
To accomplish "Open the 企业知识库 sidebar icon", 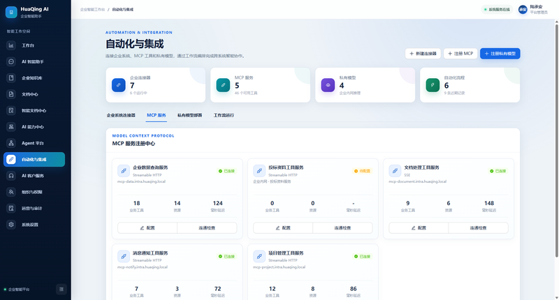I will pos(11,78).
